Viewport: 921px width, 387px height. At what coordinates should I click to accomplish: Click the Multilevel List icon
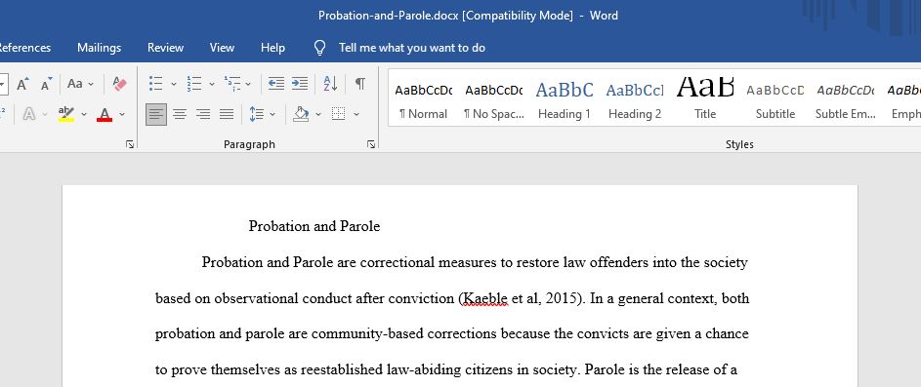pyautogui.click(x=232, y=84)
